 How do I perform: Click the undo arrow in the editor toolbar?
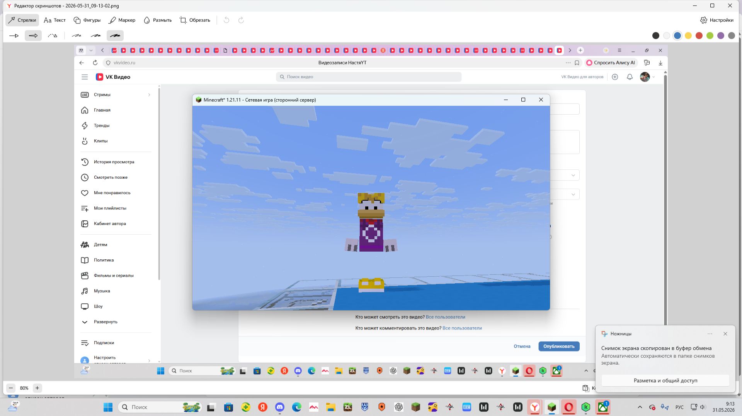point(226,20)
